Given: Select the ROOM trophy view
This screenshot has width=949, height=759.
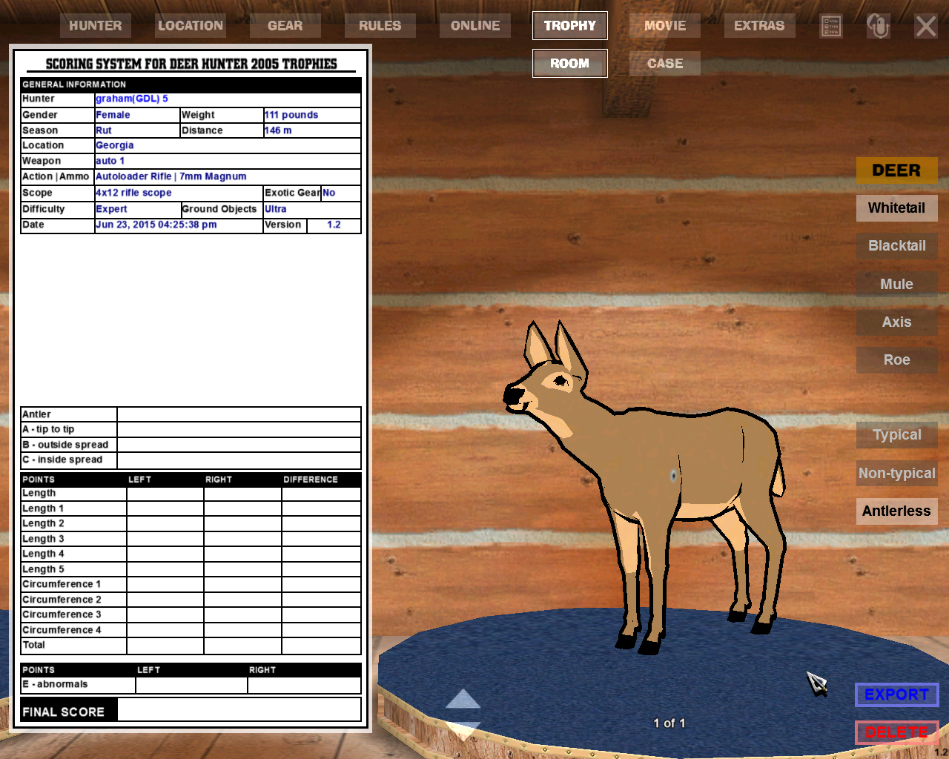Looking at the screenshot, I should pos(569,64).
